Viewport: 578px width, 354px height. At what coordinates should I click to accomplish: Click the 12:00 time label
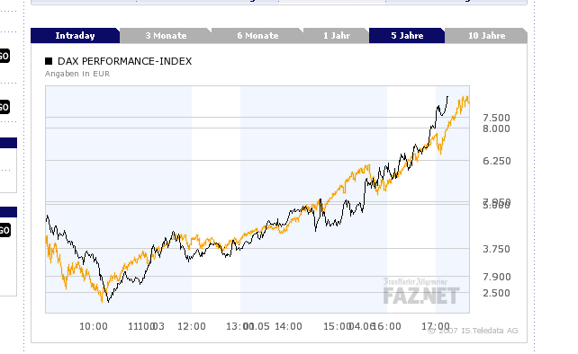click(x=192, y=326)
